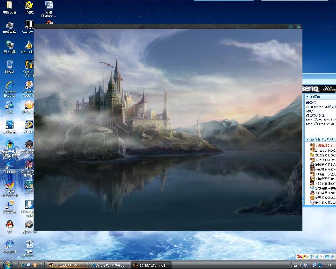The width and height of the screenshot is (336, 269).
Task: Collapse the member list section in side panel
Action: tap(307, 139)
